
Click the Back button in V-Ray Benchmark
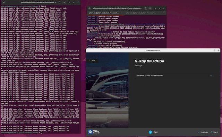pyautogui.click(x=92, y=61)
